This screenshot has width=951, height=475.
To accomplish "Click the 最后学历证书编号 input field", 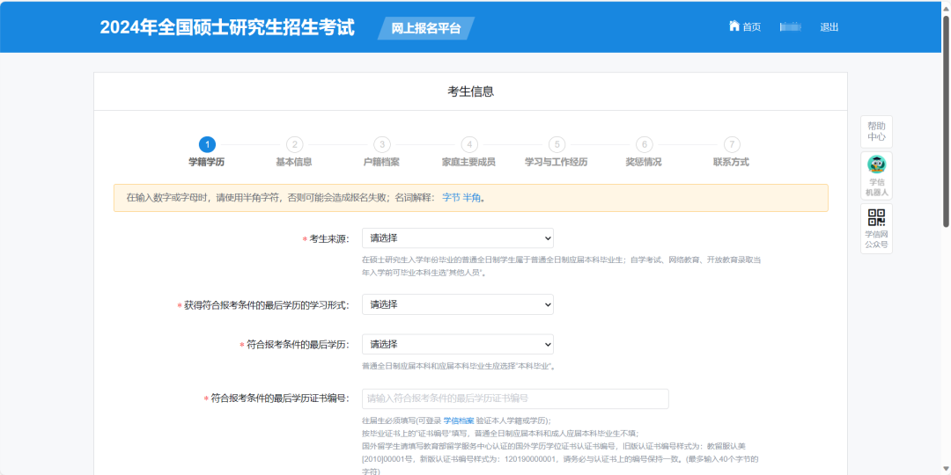I will [x=515, y=398].
